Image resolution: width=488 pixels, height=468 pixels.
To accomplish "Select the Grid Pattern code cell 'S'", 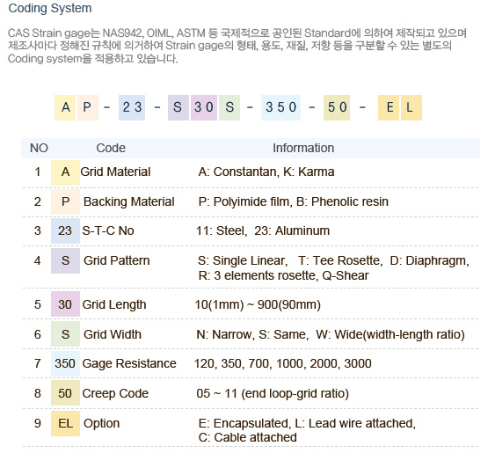I will pos(65,260).
